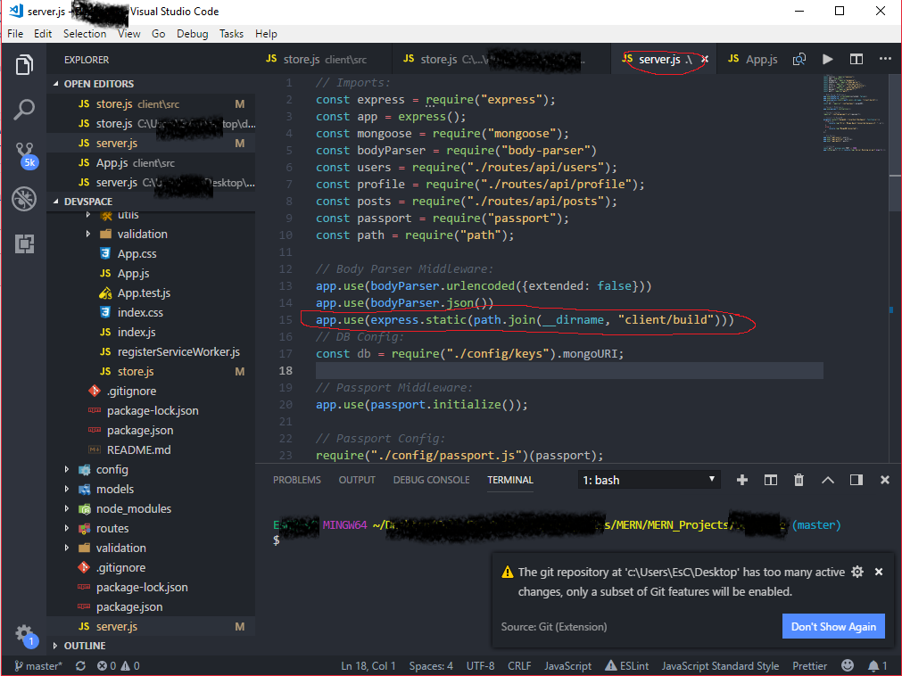The width and height of the screenshot is (902, 676).
Task: Open the Selection menu
Action: (x=85, y=34)
